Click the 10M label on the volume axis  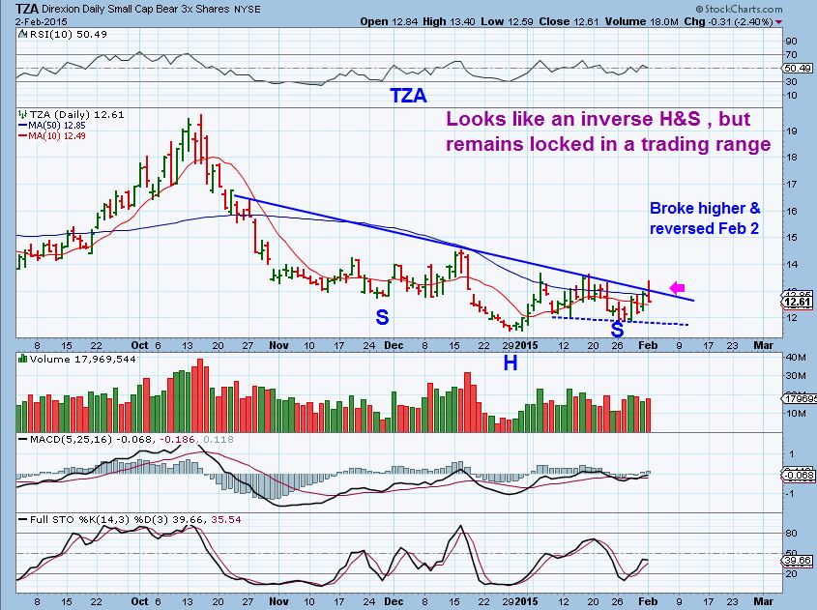coord(795,413)
